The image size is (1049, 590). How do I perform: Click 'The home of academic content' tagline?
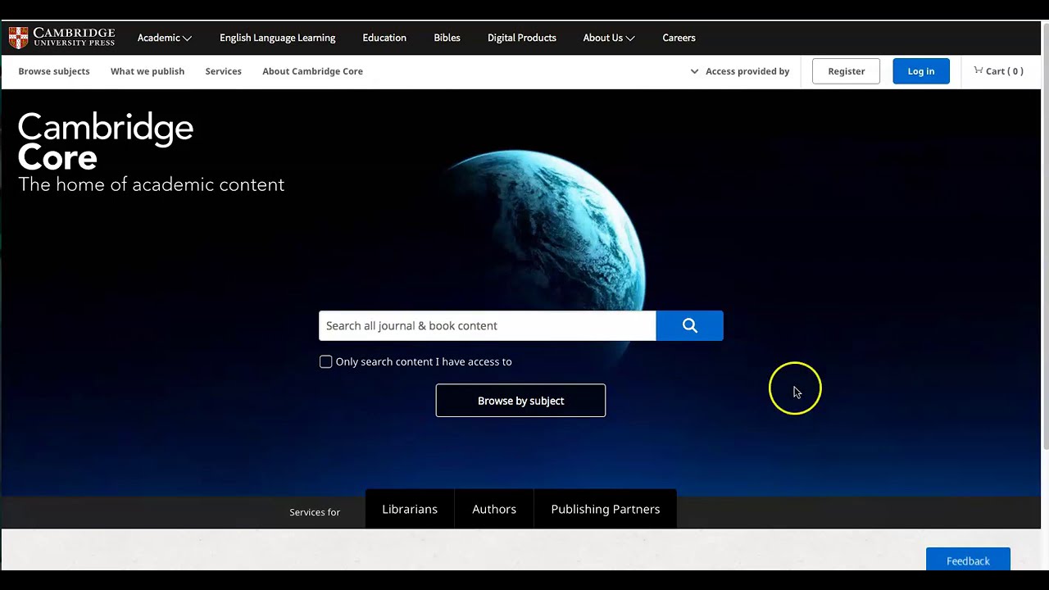(152, 185)
